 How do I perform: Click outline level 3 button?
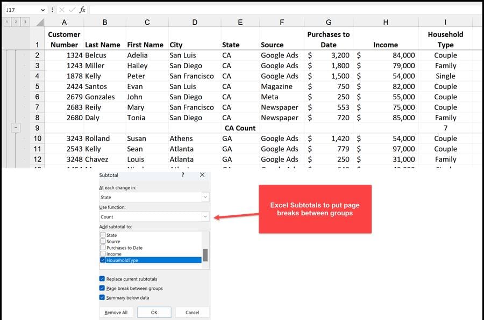pyautogui.click(x=26, y=21)
